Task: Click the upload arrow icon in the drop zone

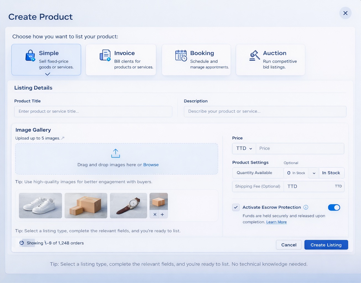Action: [115, 153]
